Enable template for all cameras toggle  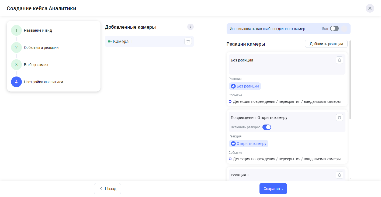point(334,29)
